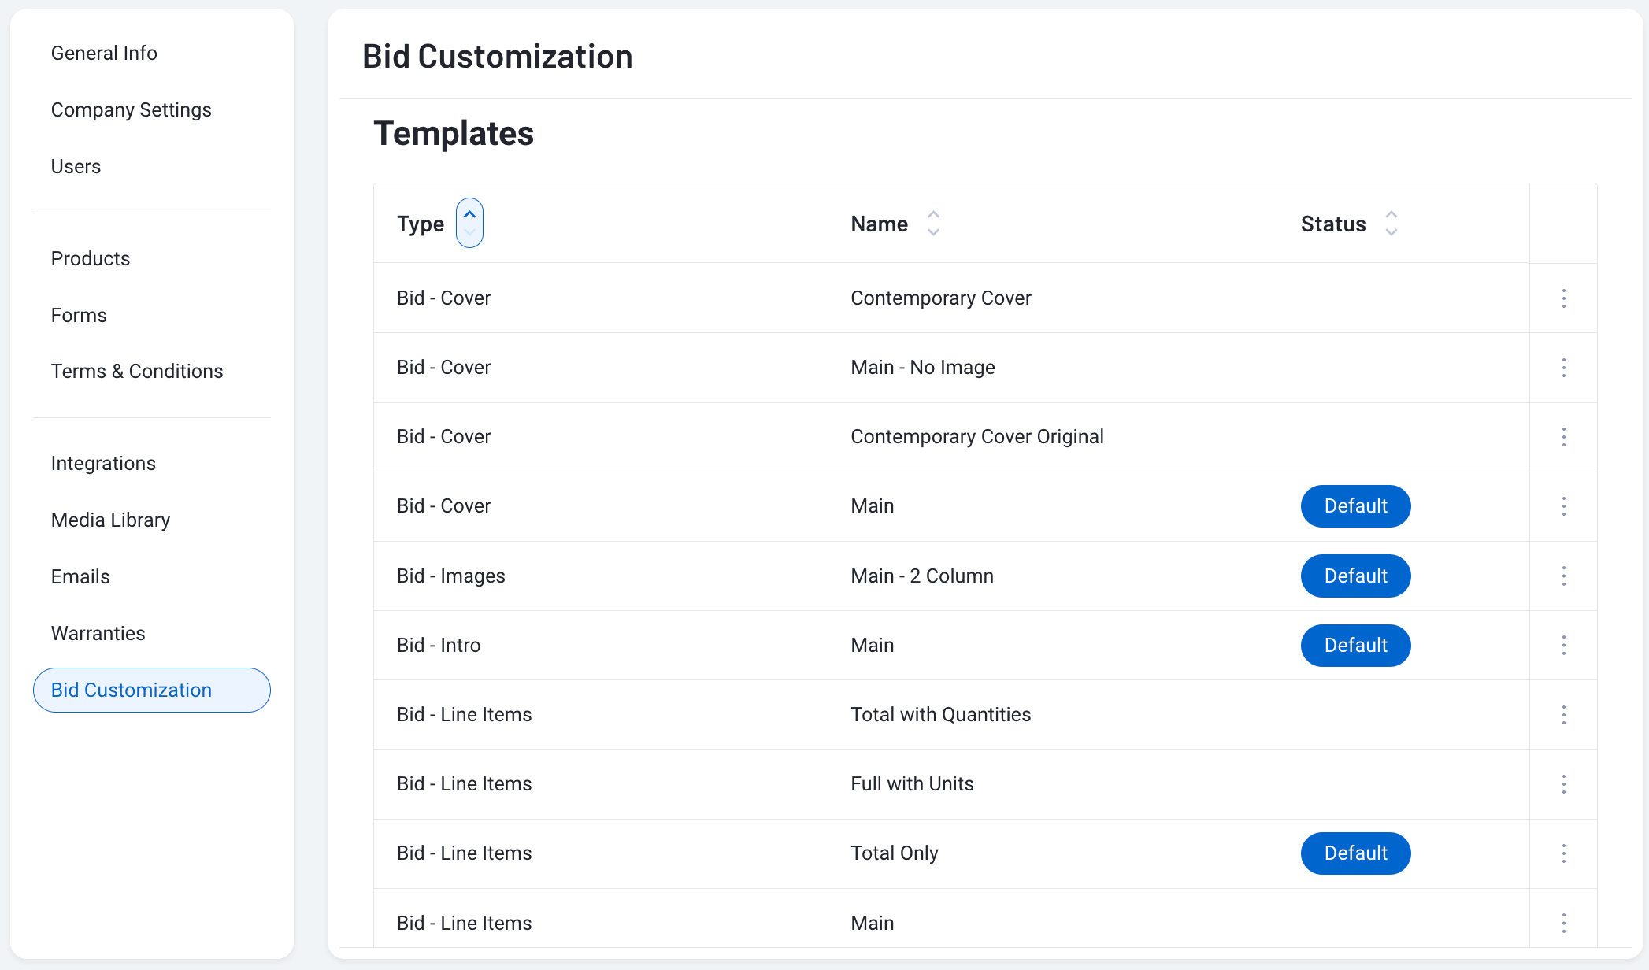This screenshot has width=1649, height=970.
Task: Sort the table by Name column
Action: pyautogui.click(x=933, y=223)
